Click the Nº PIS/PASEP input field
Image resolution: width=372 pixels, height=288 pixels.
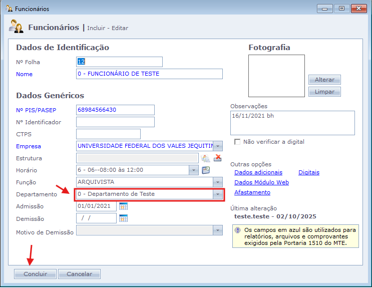click(x=115, y=110)
